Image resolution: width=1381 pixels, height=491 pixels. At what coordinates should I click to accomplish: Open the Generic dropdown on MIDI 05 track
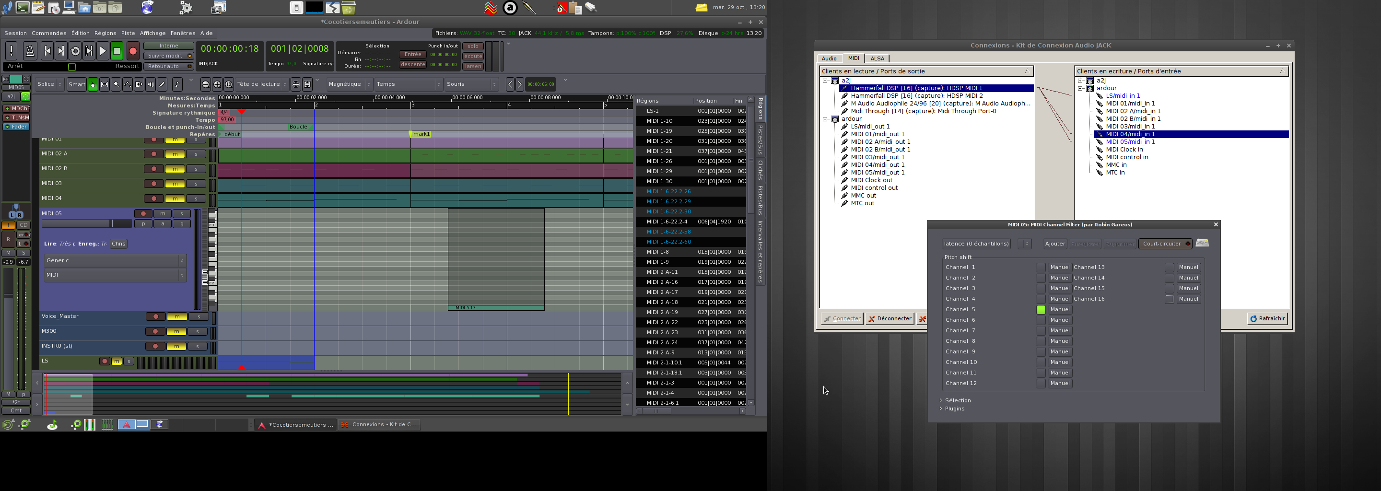click(x=115, y=260)
